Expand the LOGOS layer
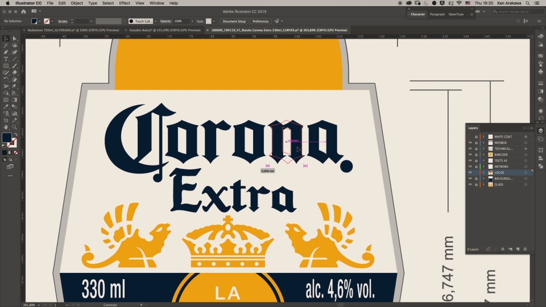The image size is (546, 307). (x=483, y=173)
